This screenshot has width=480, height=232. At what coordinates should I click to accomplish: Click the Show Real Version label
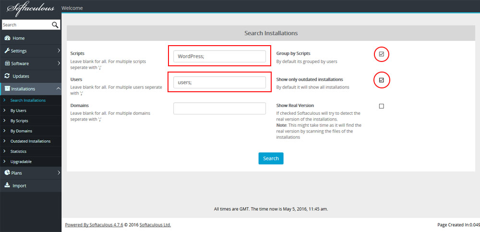pos(295,105)
